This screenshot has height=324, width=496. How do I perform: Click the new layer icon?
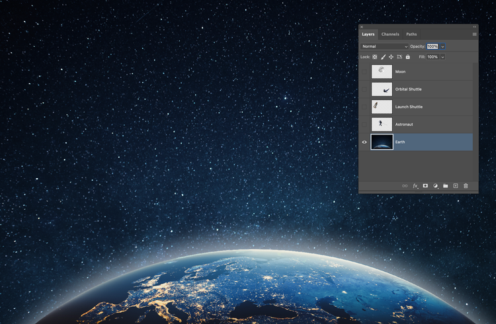coord(455,186)
